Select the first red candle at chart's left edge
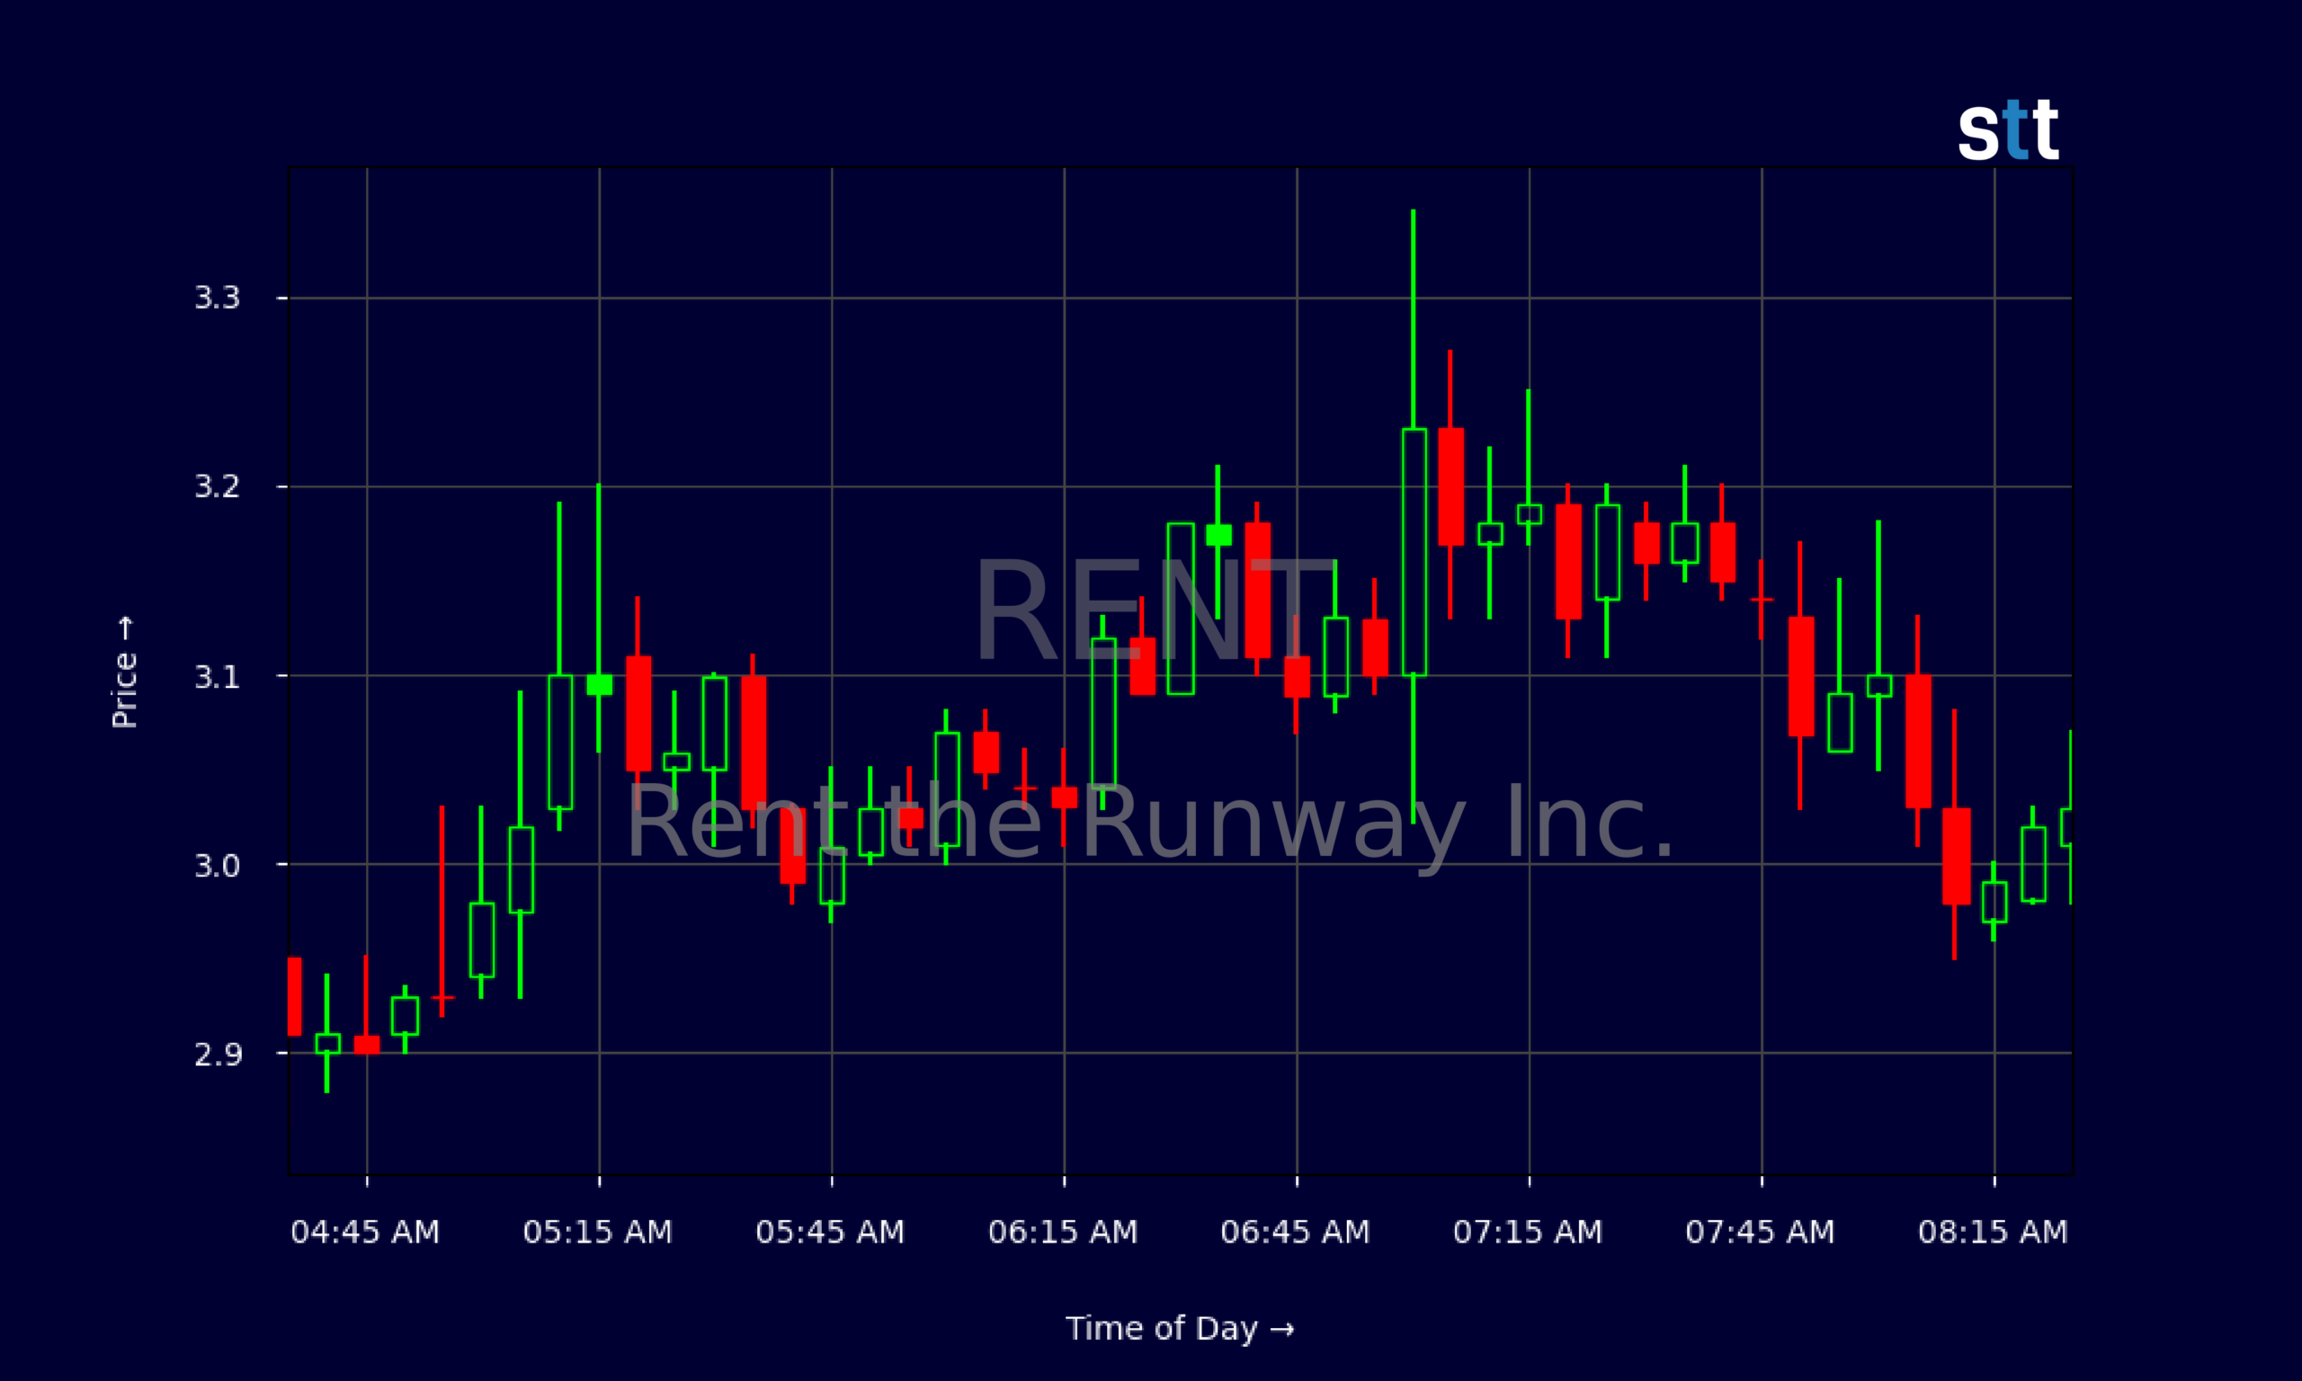The height and width of the screenshot is (1381, 2302). pyautogui.click(x=294, y=995)
